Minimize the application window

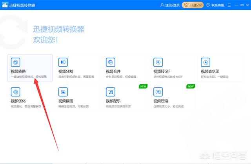[x=236, y=5]
